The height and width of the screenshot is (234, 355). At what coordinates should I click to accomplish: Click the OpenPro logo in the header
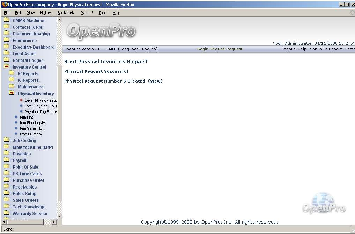click(101, 31)
